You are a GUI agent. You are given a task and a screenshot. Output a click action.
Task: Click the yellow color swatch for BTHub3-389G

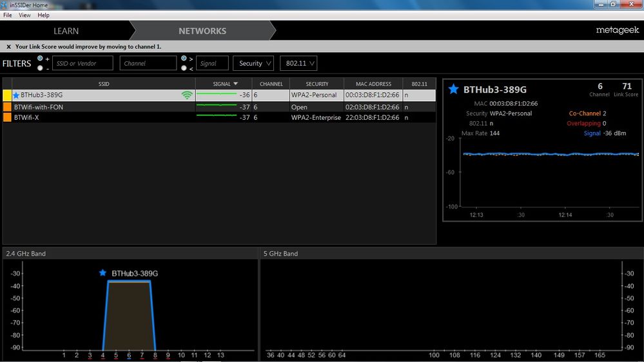[x=7, y=95]
